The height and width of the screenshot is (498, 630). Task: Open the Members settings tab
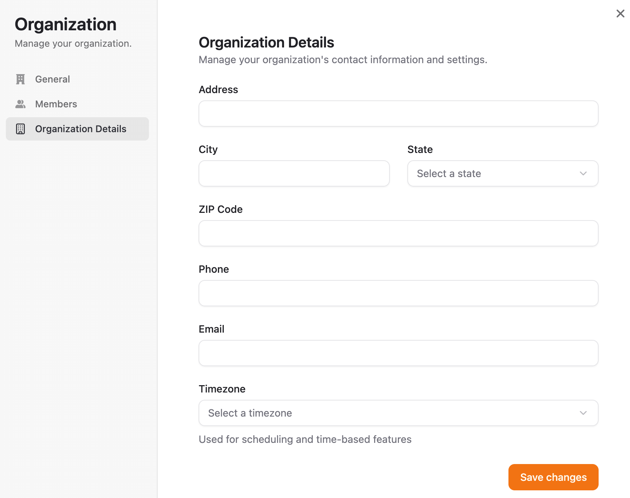point(56,104)
